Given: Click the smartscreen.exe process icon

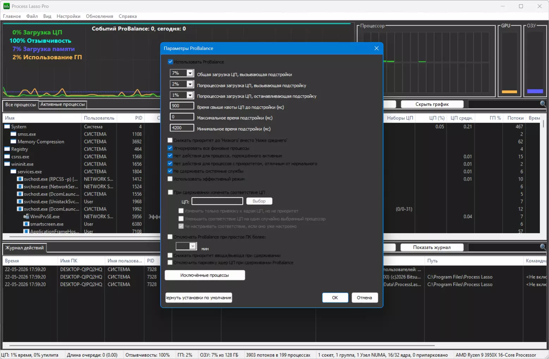Looking at the screenshot, I should pyautogui.click(x=26, y=224).
